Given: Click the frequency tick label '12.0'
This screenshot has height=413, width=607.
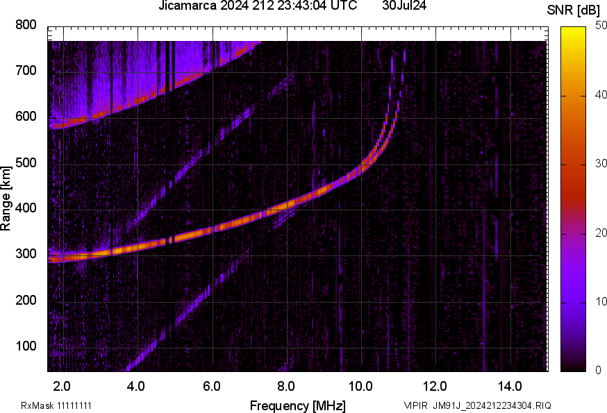Looking at the screenshot, I should tap(435, 386).
